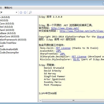
Task: Follow the SharpDevelop link in copyright line
Action: [101, 37]
